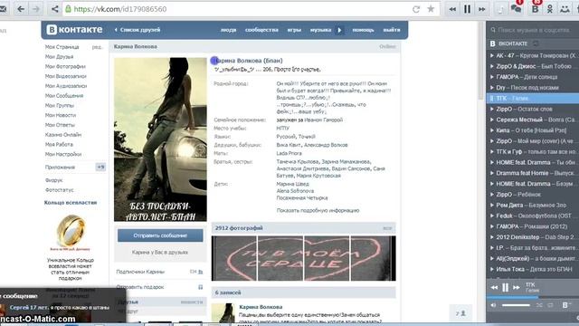The height and width of the screenshot is (326, 579).
Task: Toggle shuffle in player panel
Action: click(x=539, y=305)
